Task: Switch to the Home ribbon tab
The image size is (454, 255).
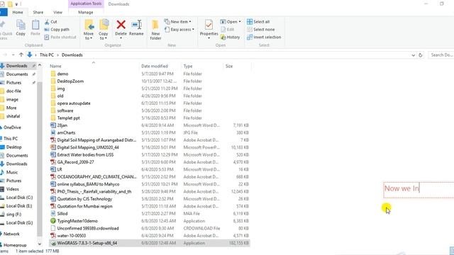Action: coord(18,12)
